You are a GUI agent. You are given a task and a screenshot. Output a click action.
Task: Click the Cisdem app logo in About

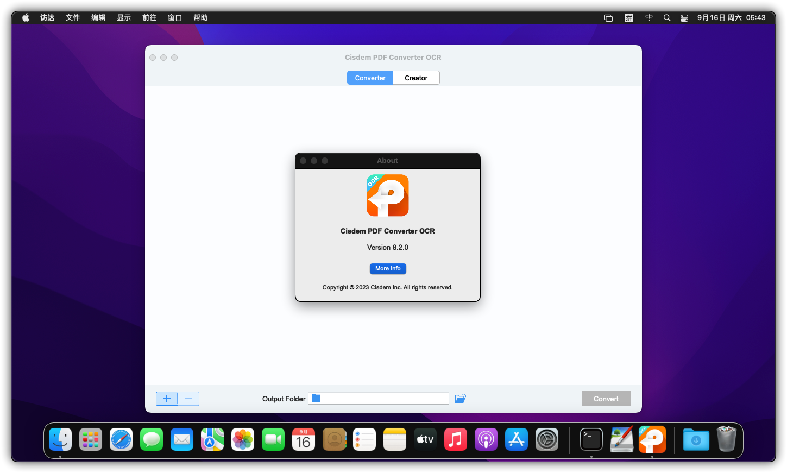(x=388, y=195)
